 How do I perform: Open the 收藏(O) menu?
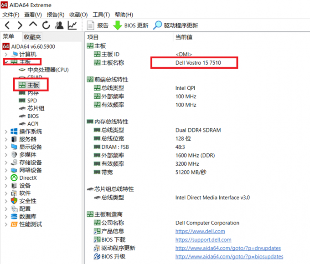[x=78, y=15]
